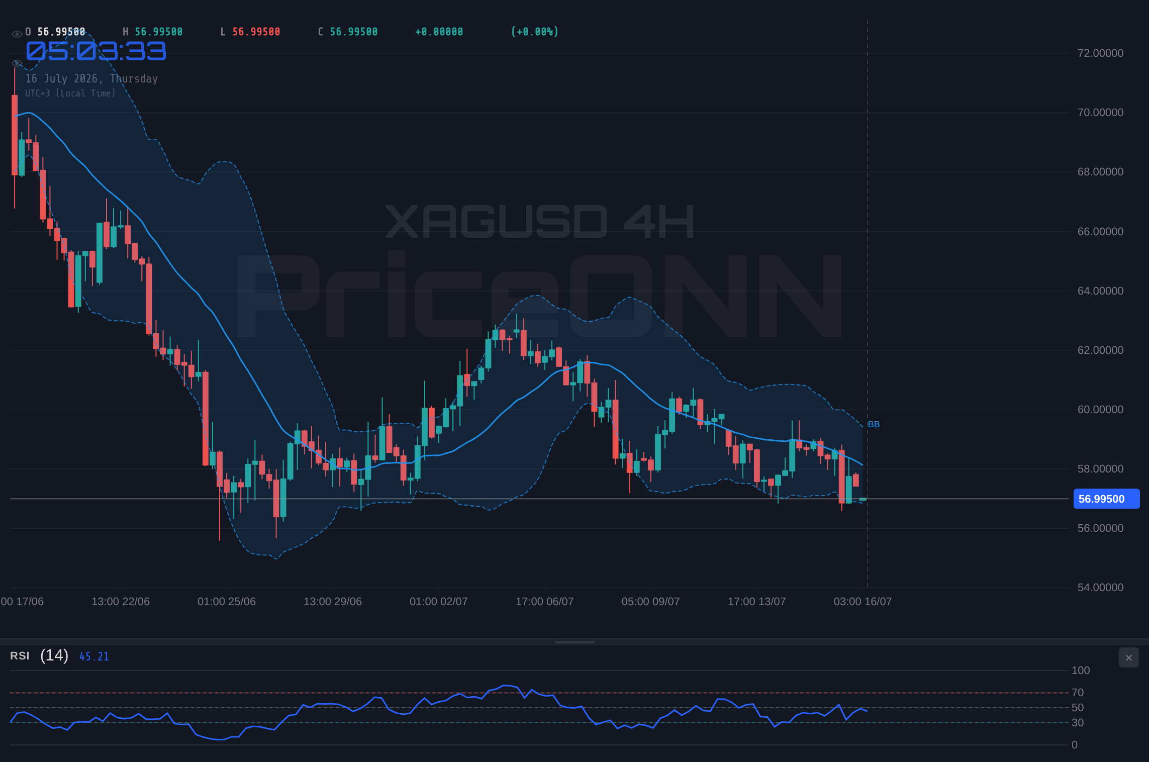
Task: Click the high value labeled H
Action: click(159, 32)
